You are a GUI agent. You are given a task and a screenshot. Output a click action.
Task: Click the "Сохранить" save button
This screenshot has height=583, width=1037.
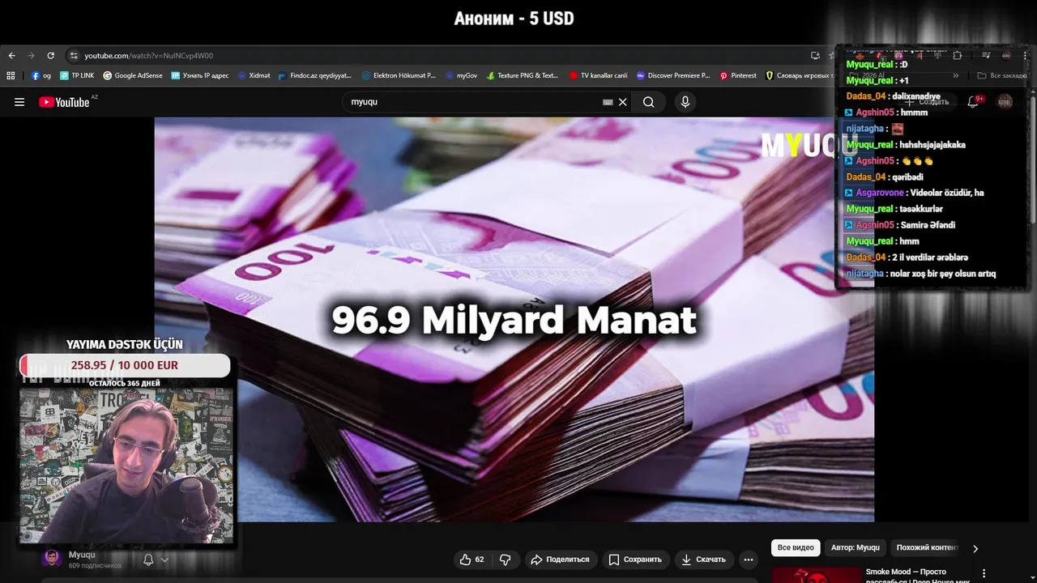point(635,560)
